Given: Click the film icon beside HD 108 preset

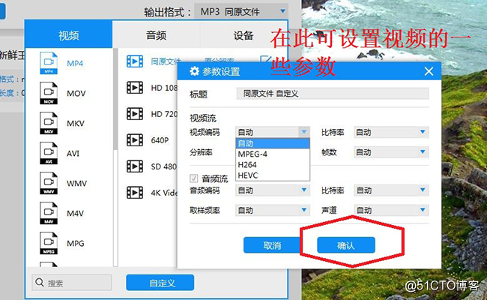Looking at the screenshot, I should click(x=135, y=88).
